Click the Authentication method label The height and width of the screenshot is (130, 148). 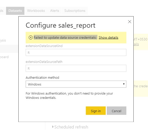tap(42, 78)
